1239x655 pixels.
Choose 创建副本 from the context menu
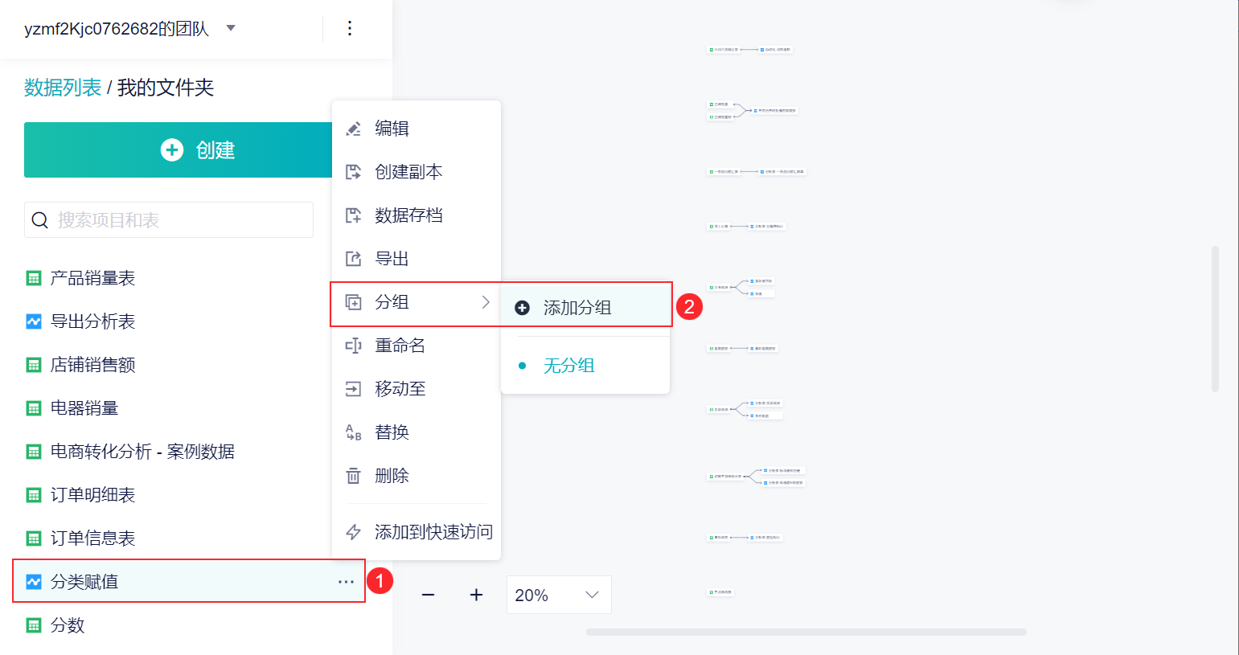pyautogui.click(x=408, y=172)
